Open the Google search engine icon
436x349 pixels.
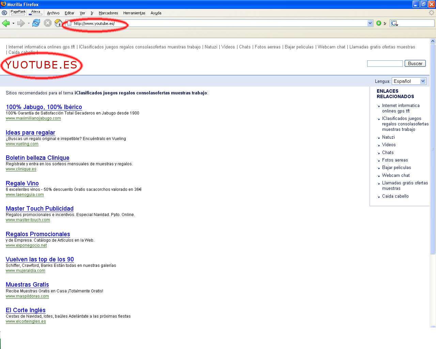[394, 23]
